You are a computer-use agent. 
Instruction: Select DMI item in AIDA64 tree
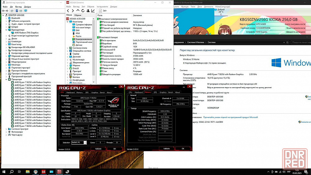point(77,31)
